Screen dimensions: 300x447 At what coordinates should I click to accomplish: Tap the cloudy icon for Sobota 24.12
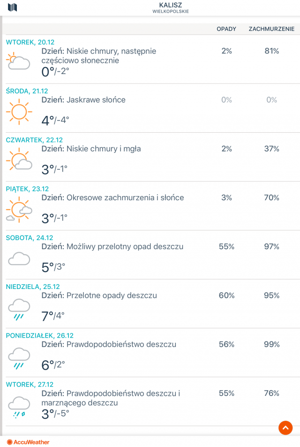click(19, 258)
